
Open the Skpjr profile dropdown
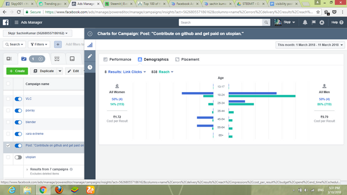pyautogui.click(x=285, y=22)
